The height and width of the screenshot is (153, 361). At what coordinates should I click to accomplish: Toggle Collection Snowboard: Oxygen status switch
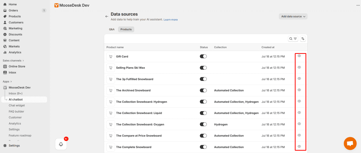[x=203, y=124]
